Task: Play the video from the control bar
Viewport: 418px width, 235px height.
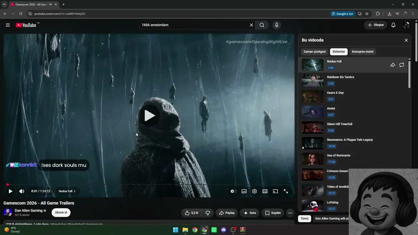Action: click(10, 191)
